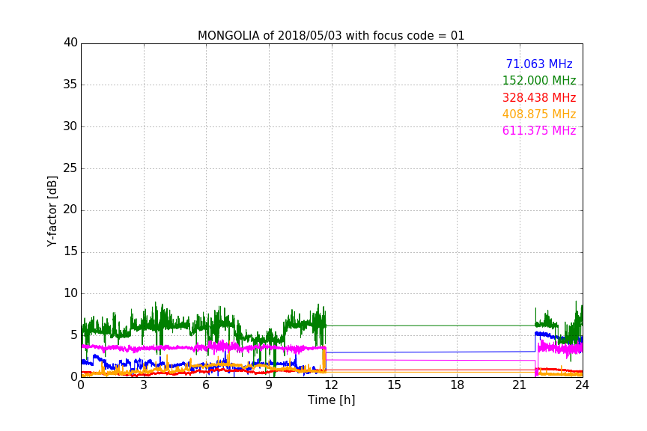Click the plot title "MONGOLIA of 2018/05/03 with focus code = 01"
The height and width of the screenshot is (431, 647).
pyautogui.click(x=331, y=35)
